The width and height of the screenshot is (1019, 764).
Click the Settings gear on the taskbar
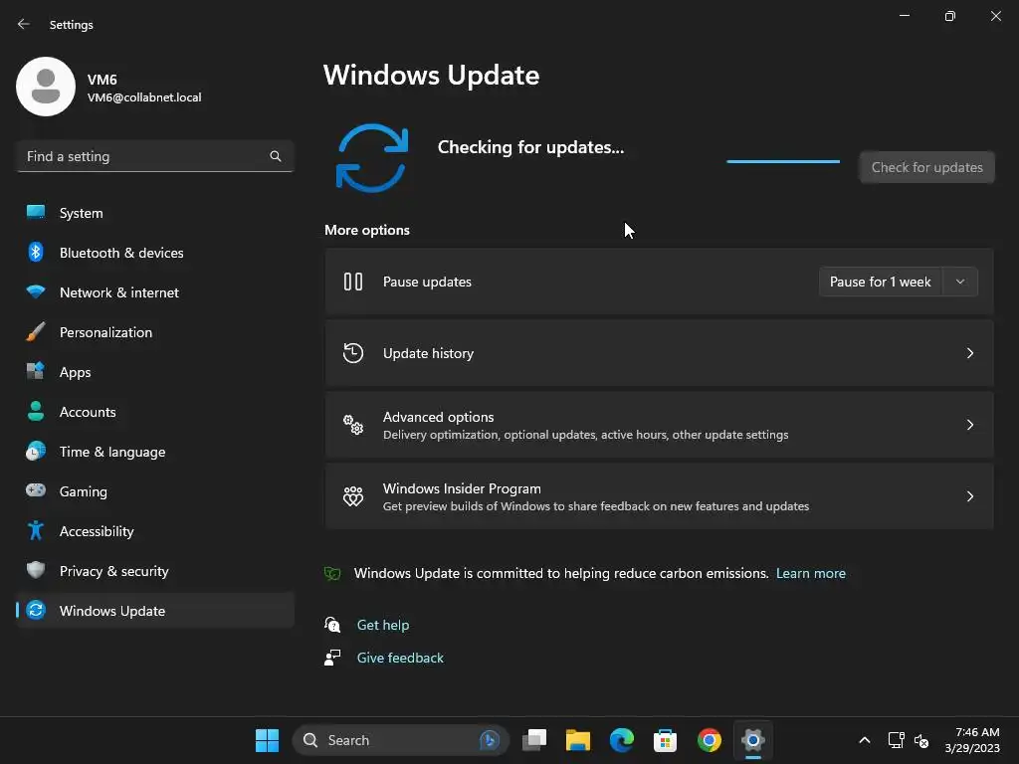[x=752, y=740]
